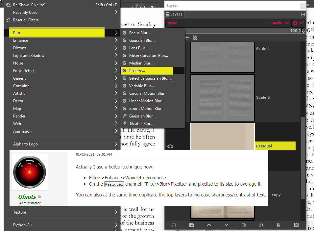Select the Scale 4 layer thumbnail
This screenshot has height=231, width=314.
[223, 57]
